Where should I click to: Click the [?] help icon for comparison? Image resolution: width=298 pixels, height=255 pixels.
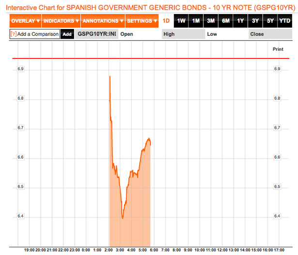click(14, 34)
